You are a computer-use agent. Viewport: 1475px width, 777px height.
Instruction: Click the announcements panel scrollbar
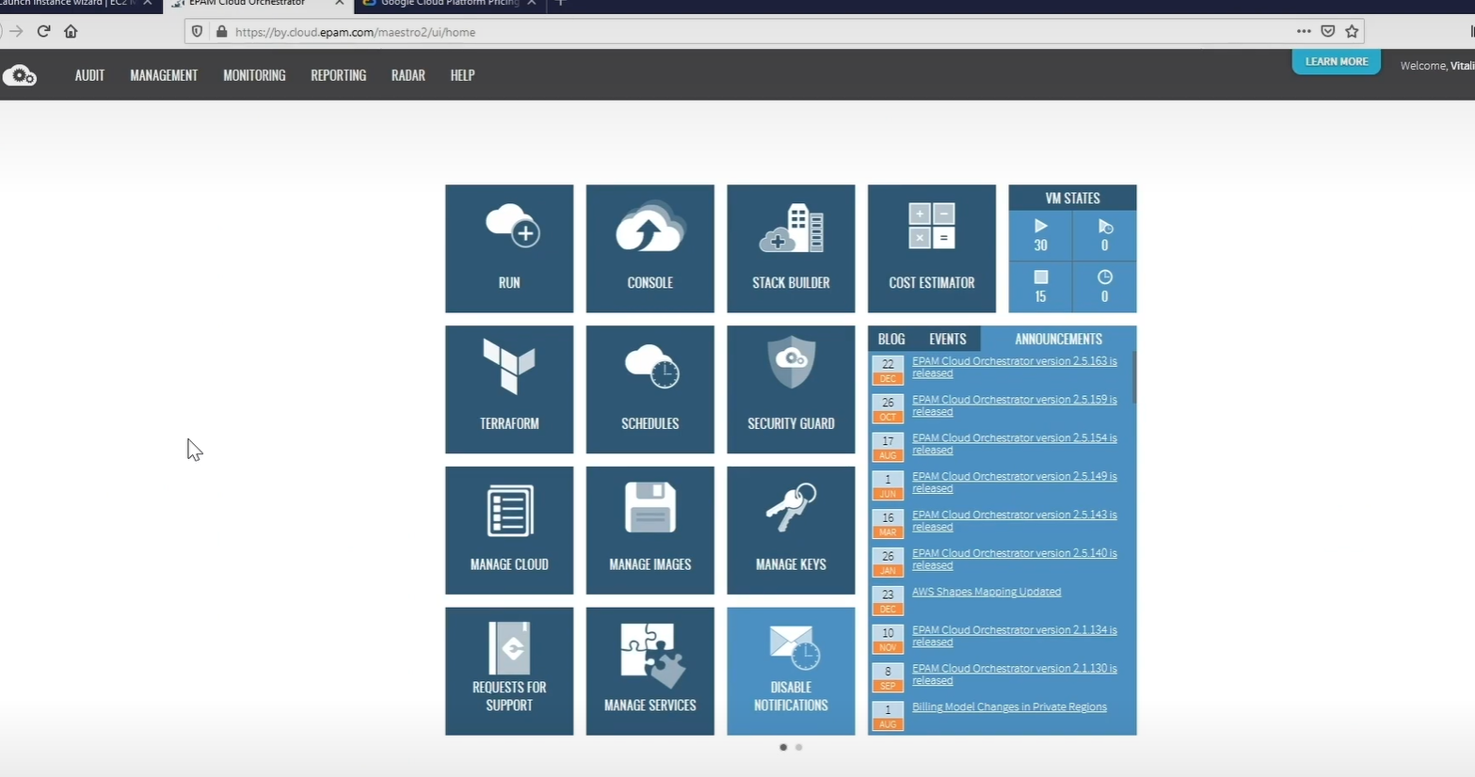tap(1133, 377)
